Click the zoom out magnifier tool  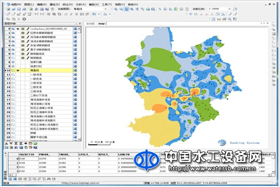tap(121, 9)
